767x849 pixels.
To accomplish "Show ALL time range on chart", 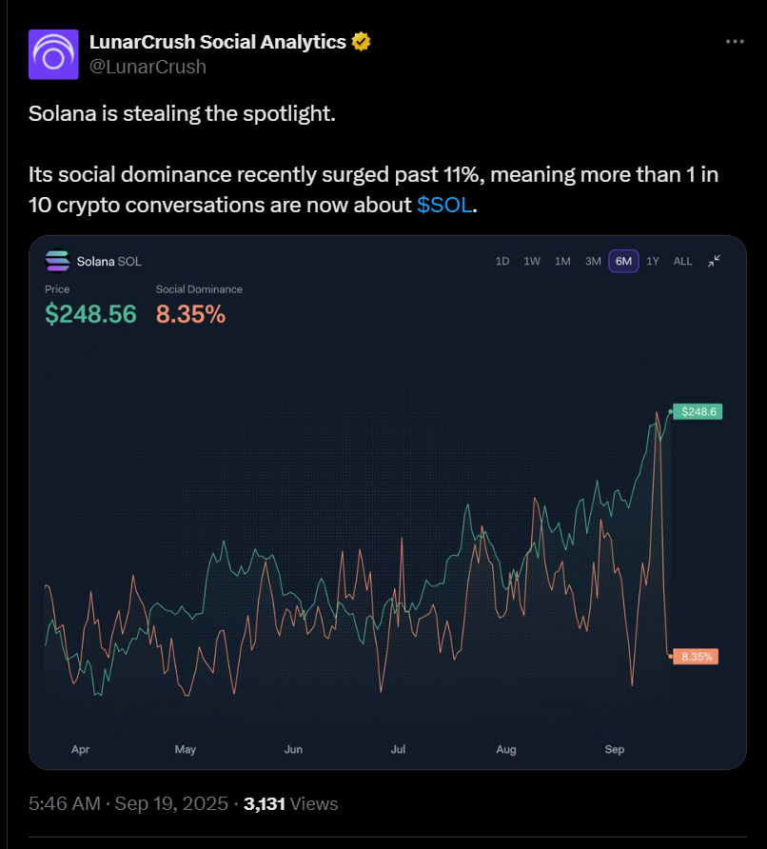I will tap(682, 261).
